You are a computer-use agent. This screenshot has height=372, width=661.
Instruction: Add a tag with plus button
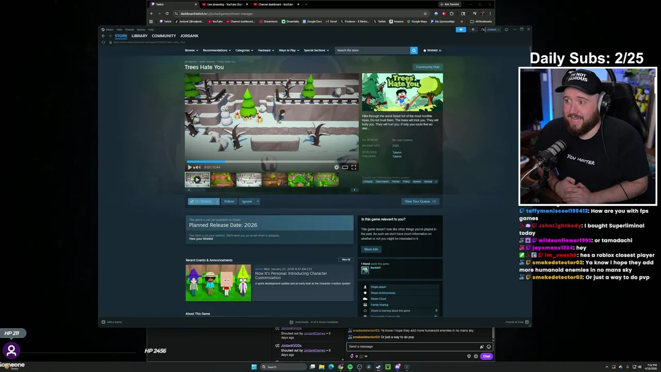[x=436, y=182]
